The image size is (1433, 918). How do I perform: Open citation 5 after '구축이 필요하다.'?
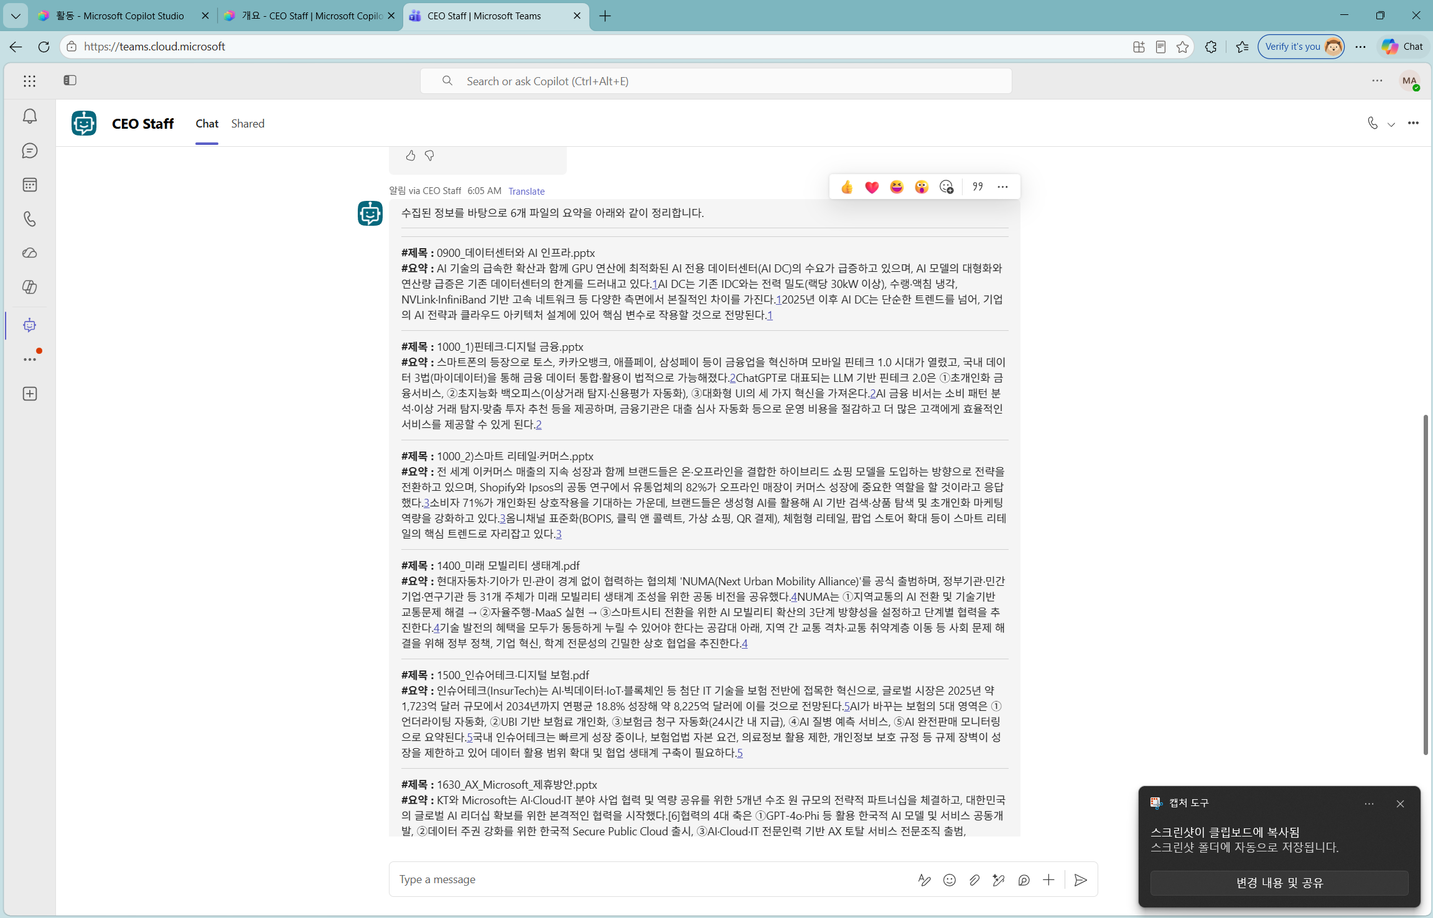[x=740, y=753]
